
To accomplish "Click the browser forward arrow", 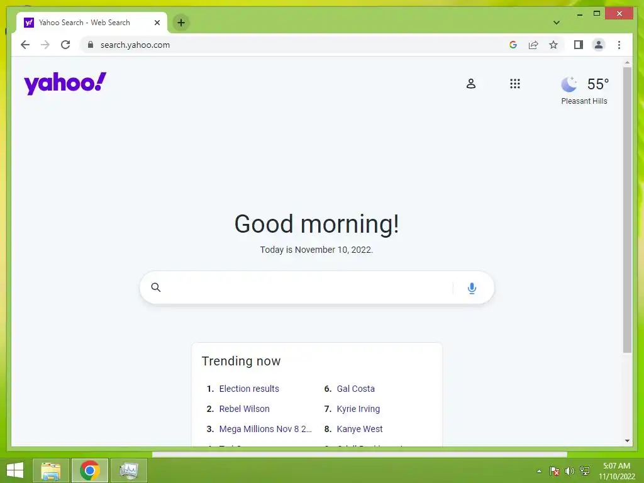I will pyautogui.click(x=45, y=45).
